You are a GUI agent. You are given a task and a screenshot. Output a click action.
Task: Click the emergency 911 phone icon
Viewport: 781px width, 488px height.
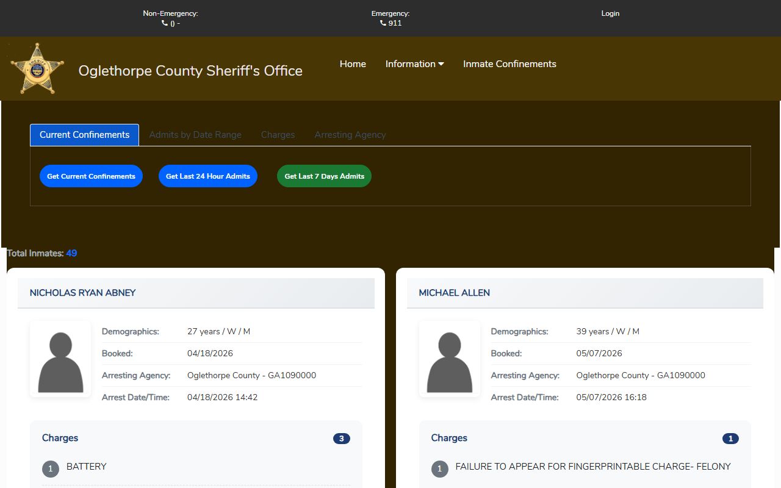click(383, 23)
